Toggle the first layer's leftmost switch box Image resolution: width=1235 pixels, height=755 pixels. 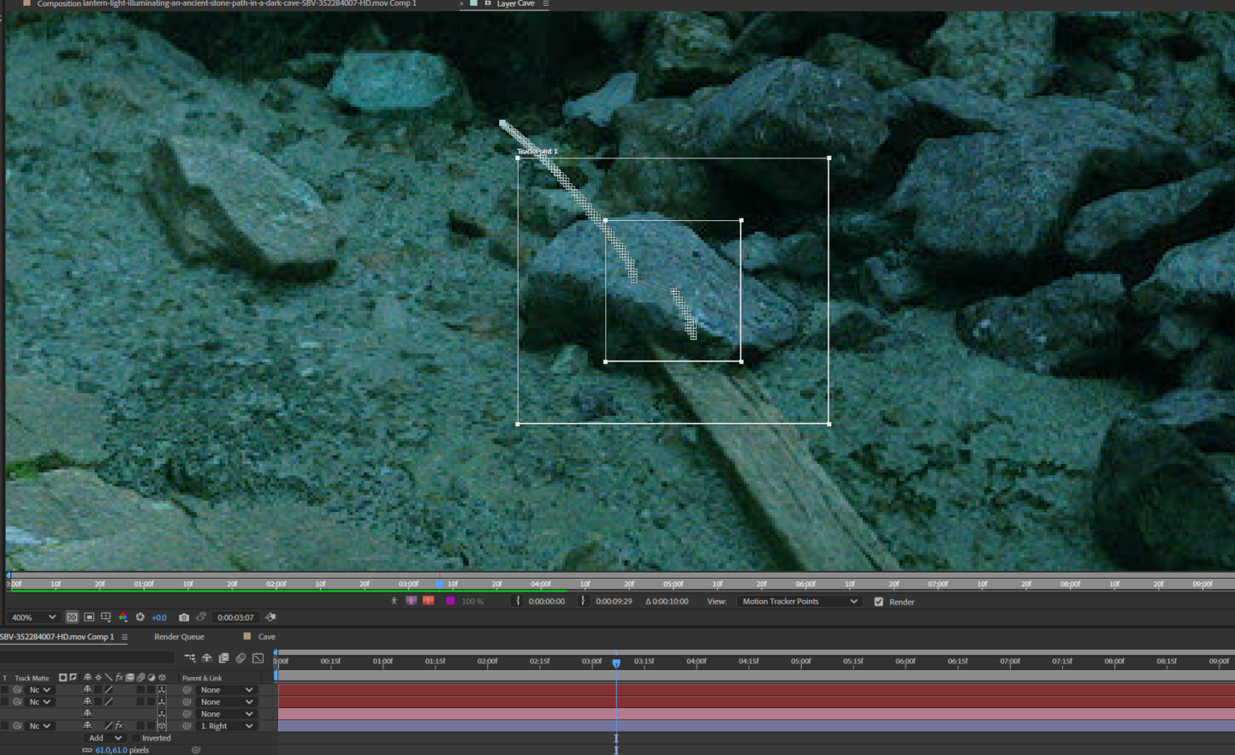5,690
